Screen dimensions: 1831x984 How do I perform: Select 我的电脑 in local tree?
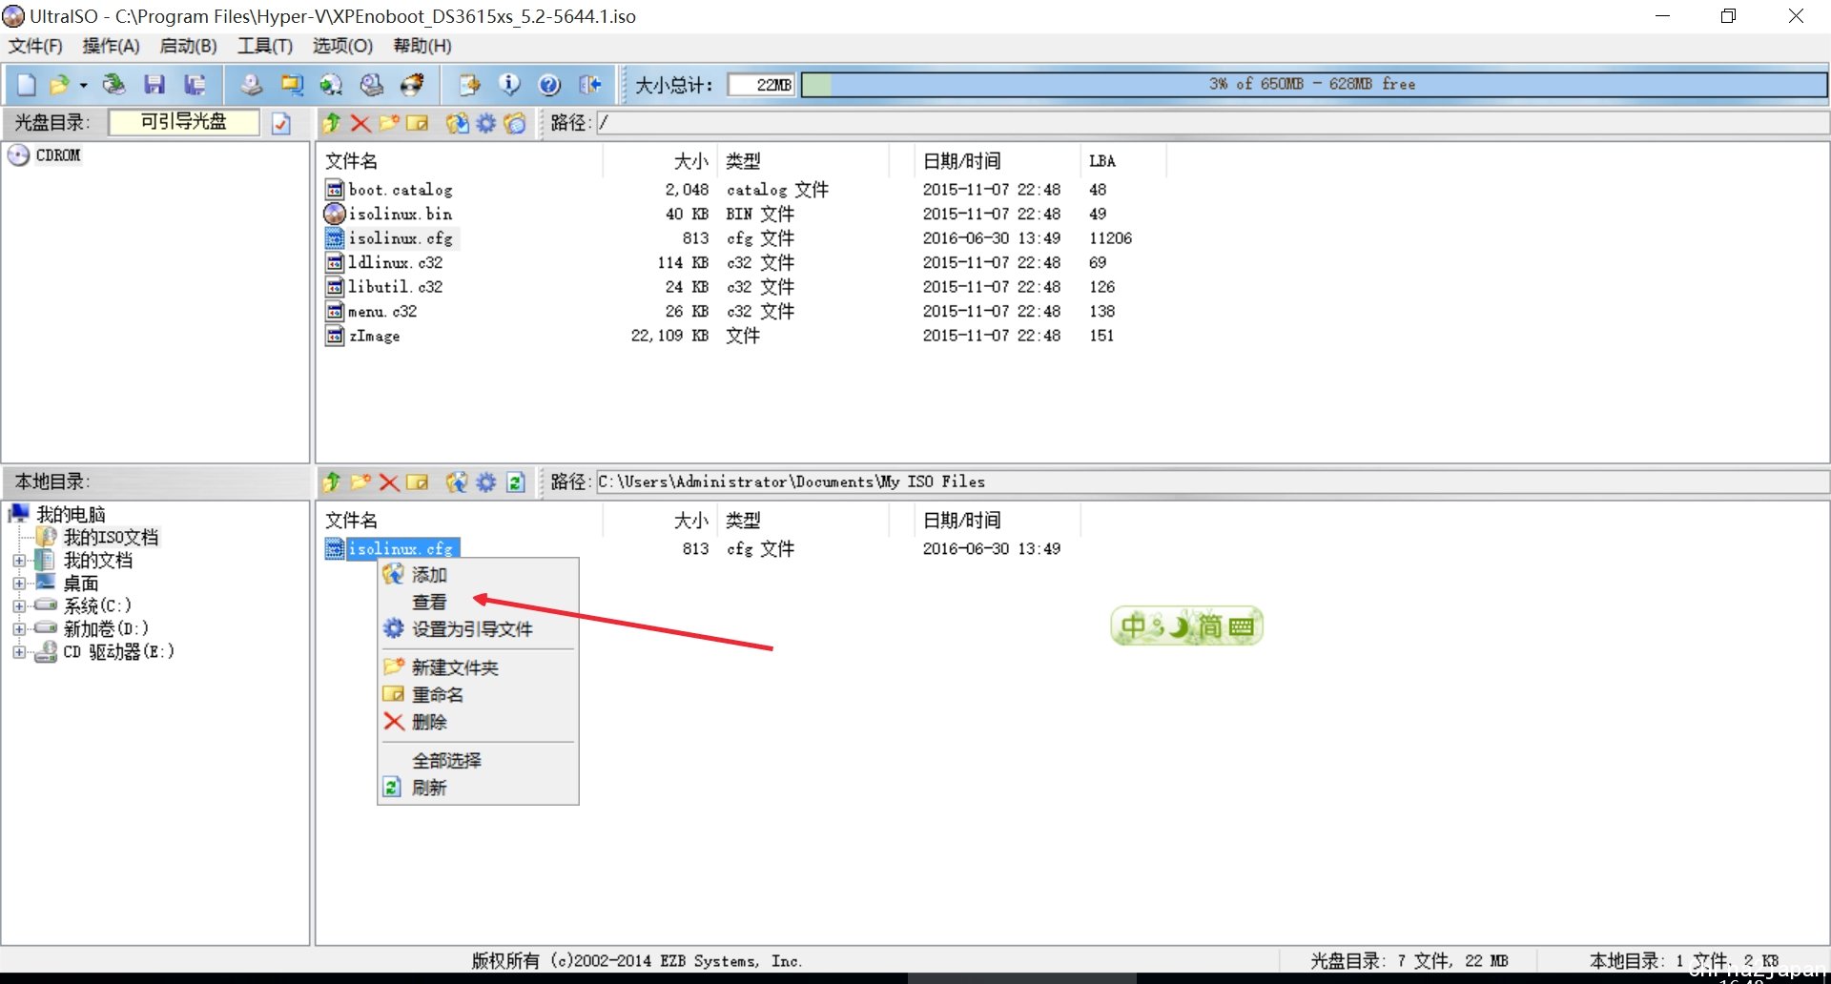coord(71,515)
